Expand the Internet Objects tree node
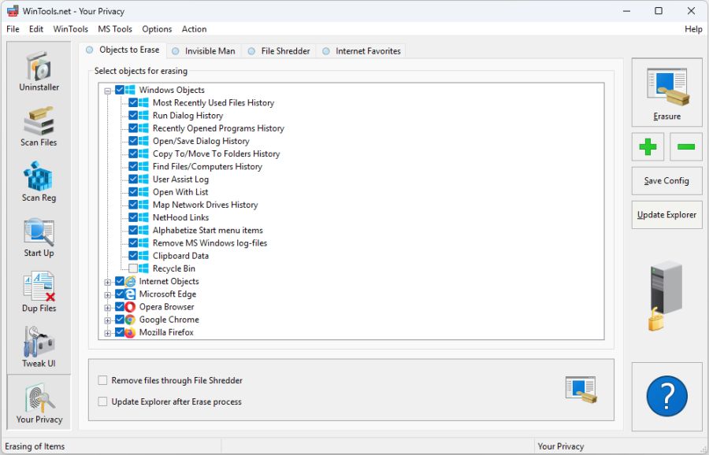This screenshot has width=709, height=455. [x=108, y=281]
